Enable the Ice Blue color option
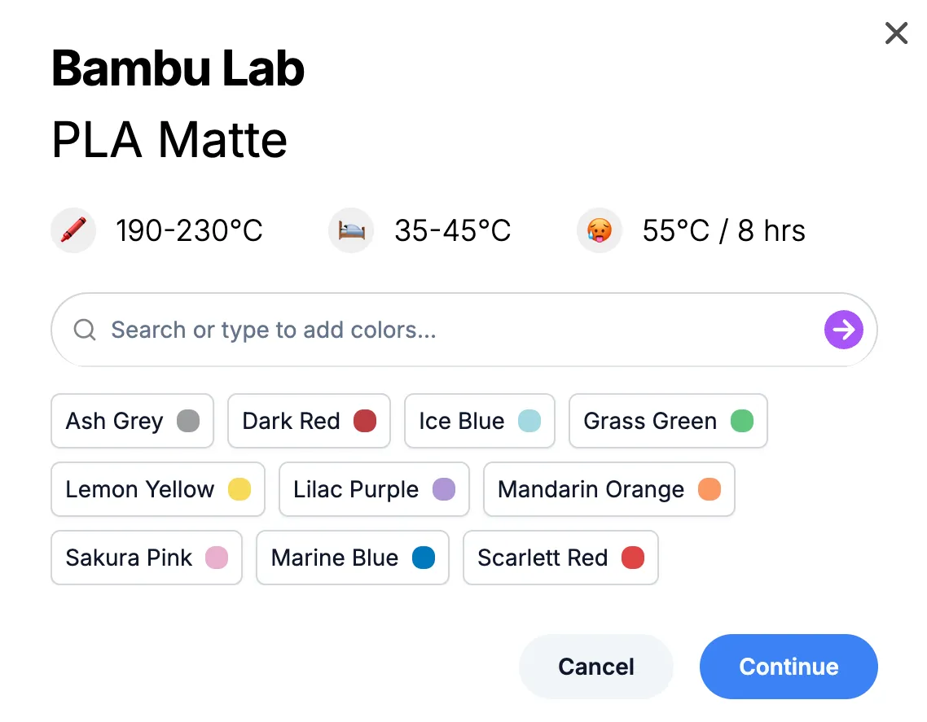 coord(479,421)
